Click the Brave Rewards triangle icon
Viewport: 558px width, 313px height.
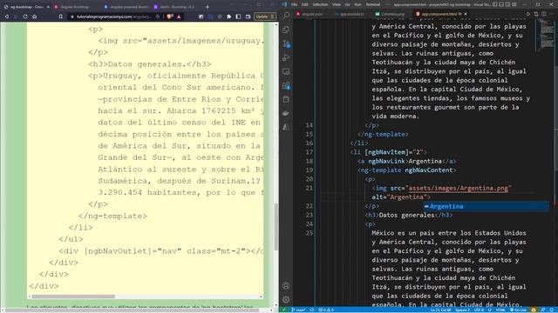tap(179, 17)
